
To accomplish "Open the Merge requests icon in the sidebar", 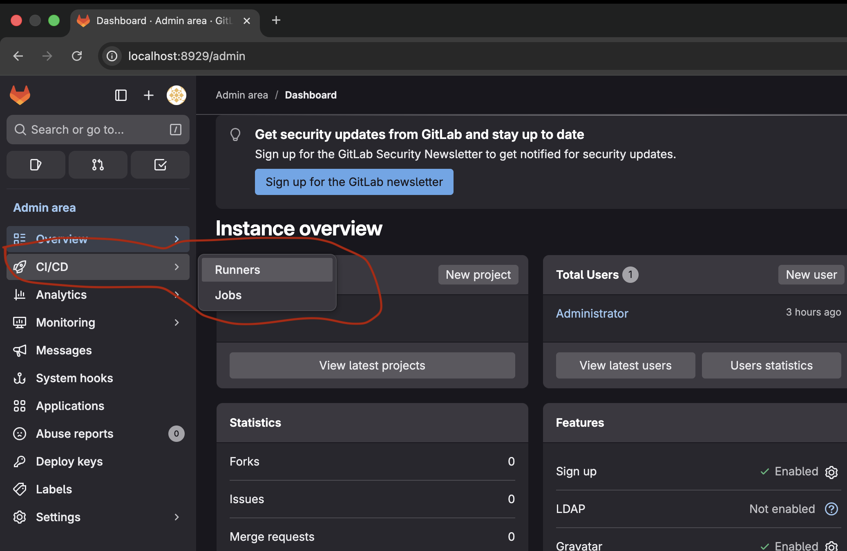I will (x=98, y=165).
